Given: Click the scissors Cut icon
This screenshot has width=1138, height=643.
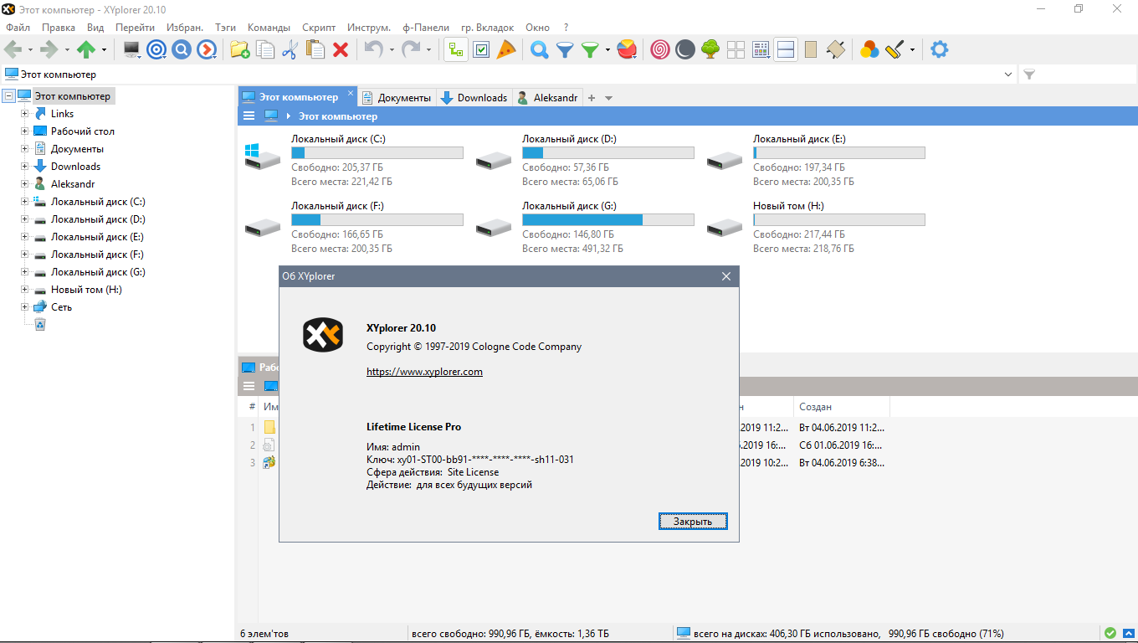Looking at the screenshot, I should [x=290, y=50].
